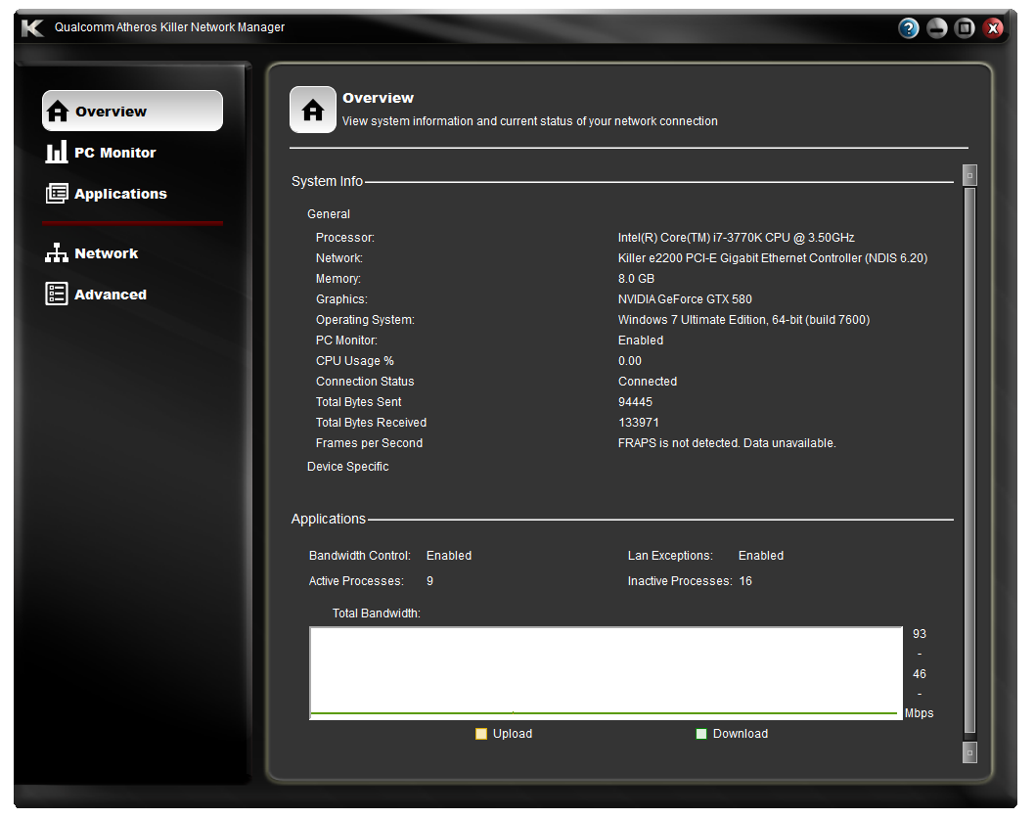Click the System Info section heading

tap(327, 181)
